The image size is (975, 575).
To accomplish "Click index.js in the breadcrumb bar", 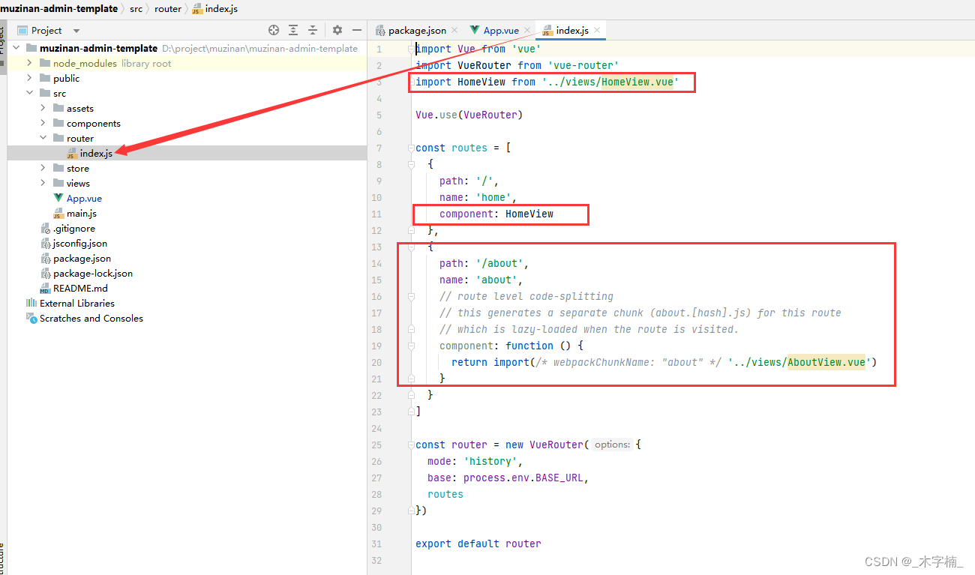I will 221,9.
